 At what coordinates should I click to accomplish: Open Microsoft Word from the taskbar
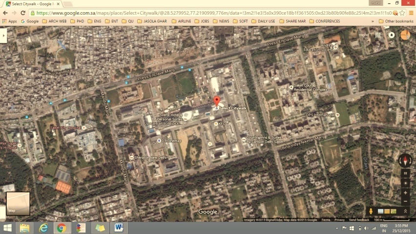pyautogui.click(x=119, y=228)
